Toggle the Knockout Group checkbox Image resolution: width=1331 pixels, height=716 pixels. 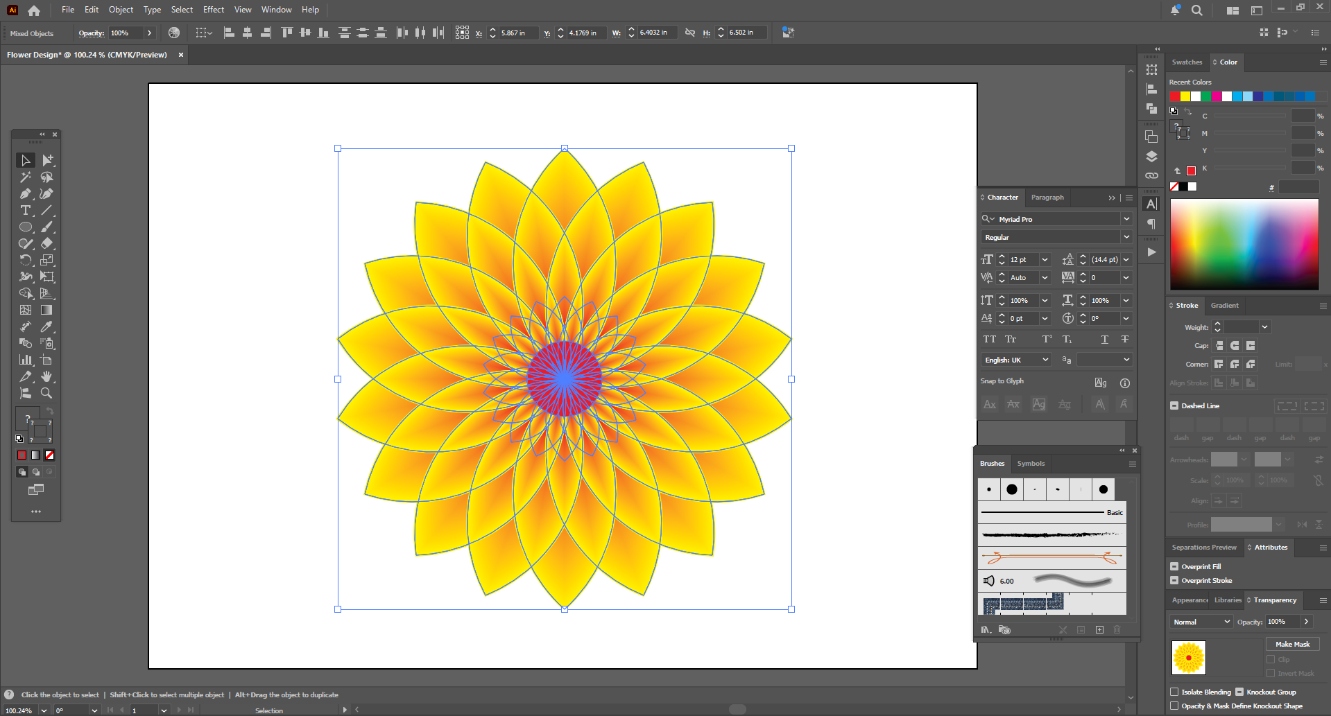(1239, 692)
